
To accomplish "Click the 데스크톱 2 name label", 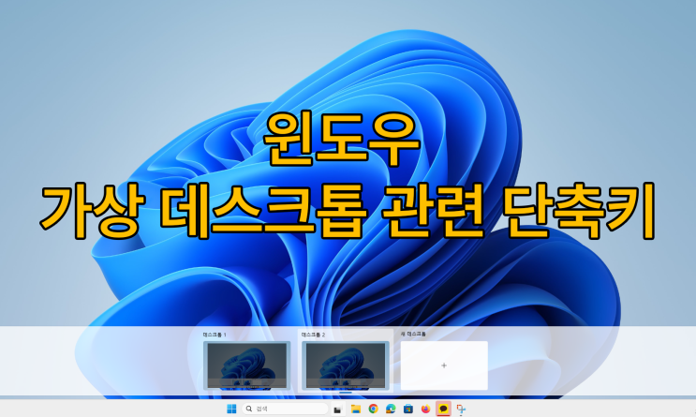I will 314,335.
